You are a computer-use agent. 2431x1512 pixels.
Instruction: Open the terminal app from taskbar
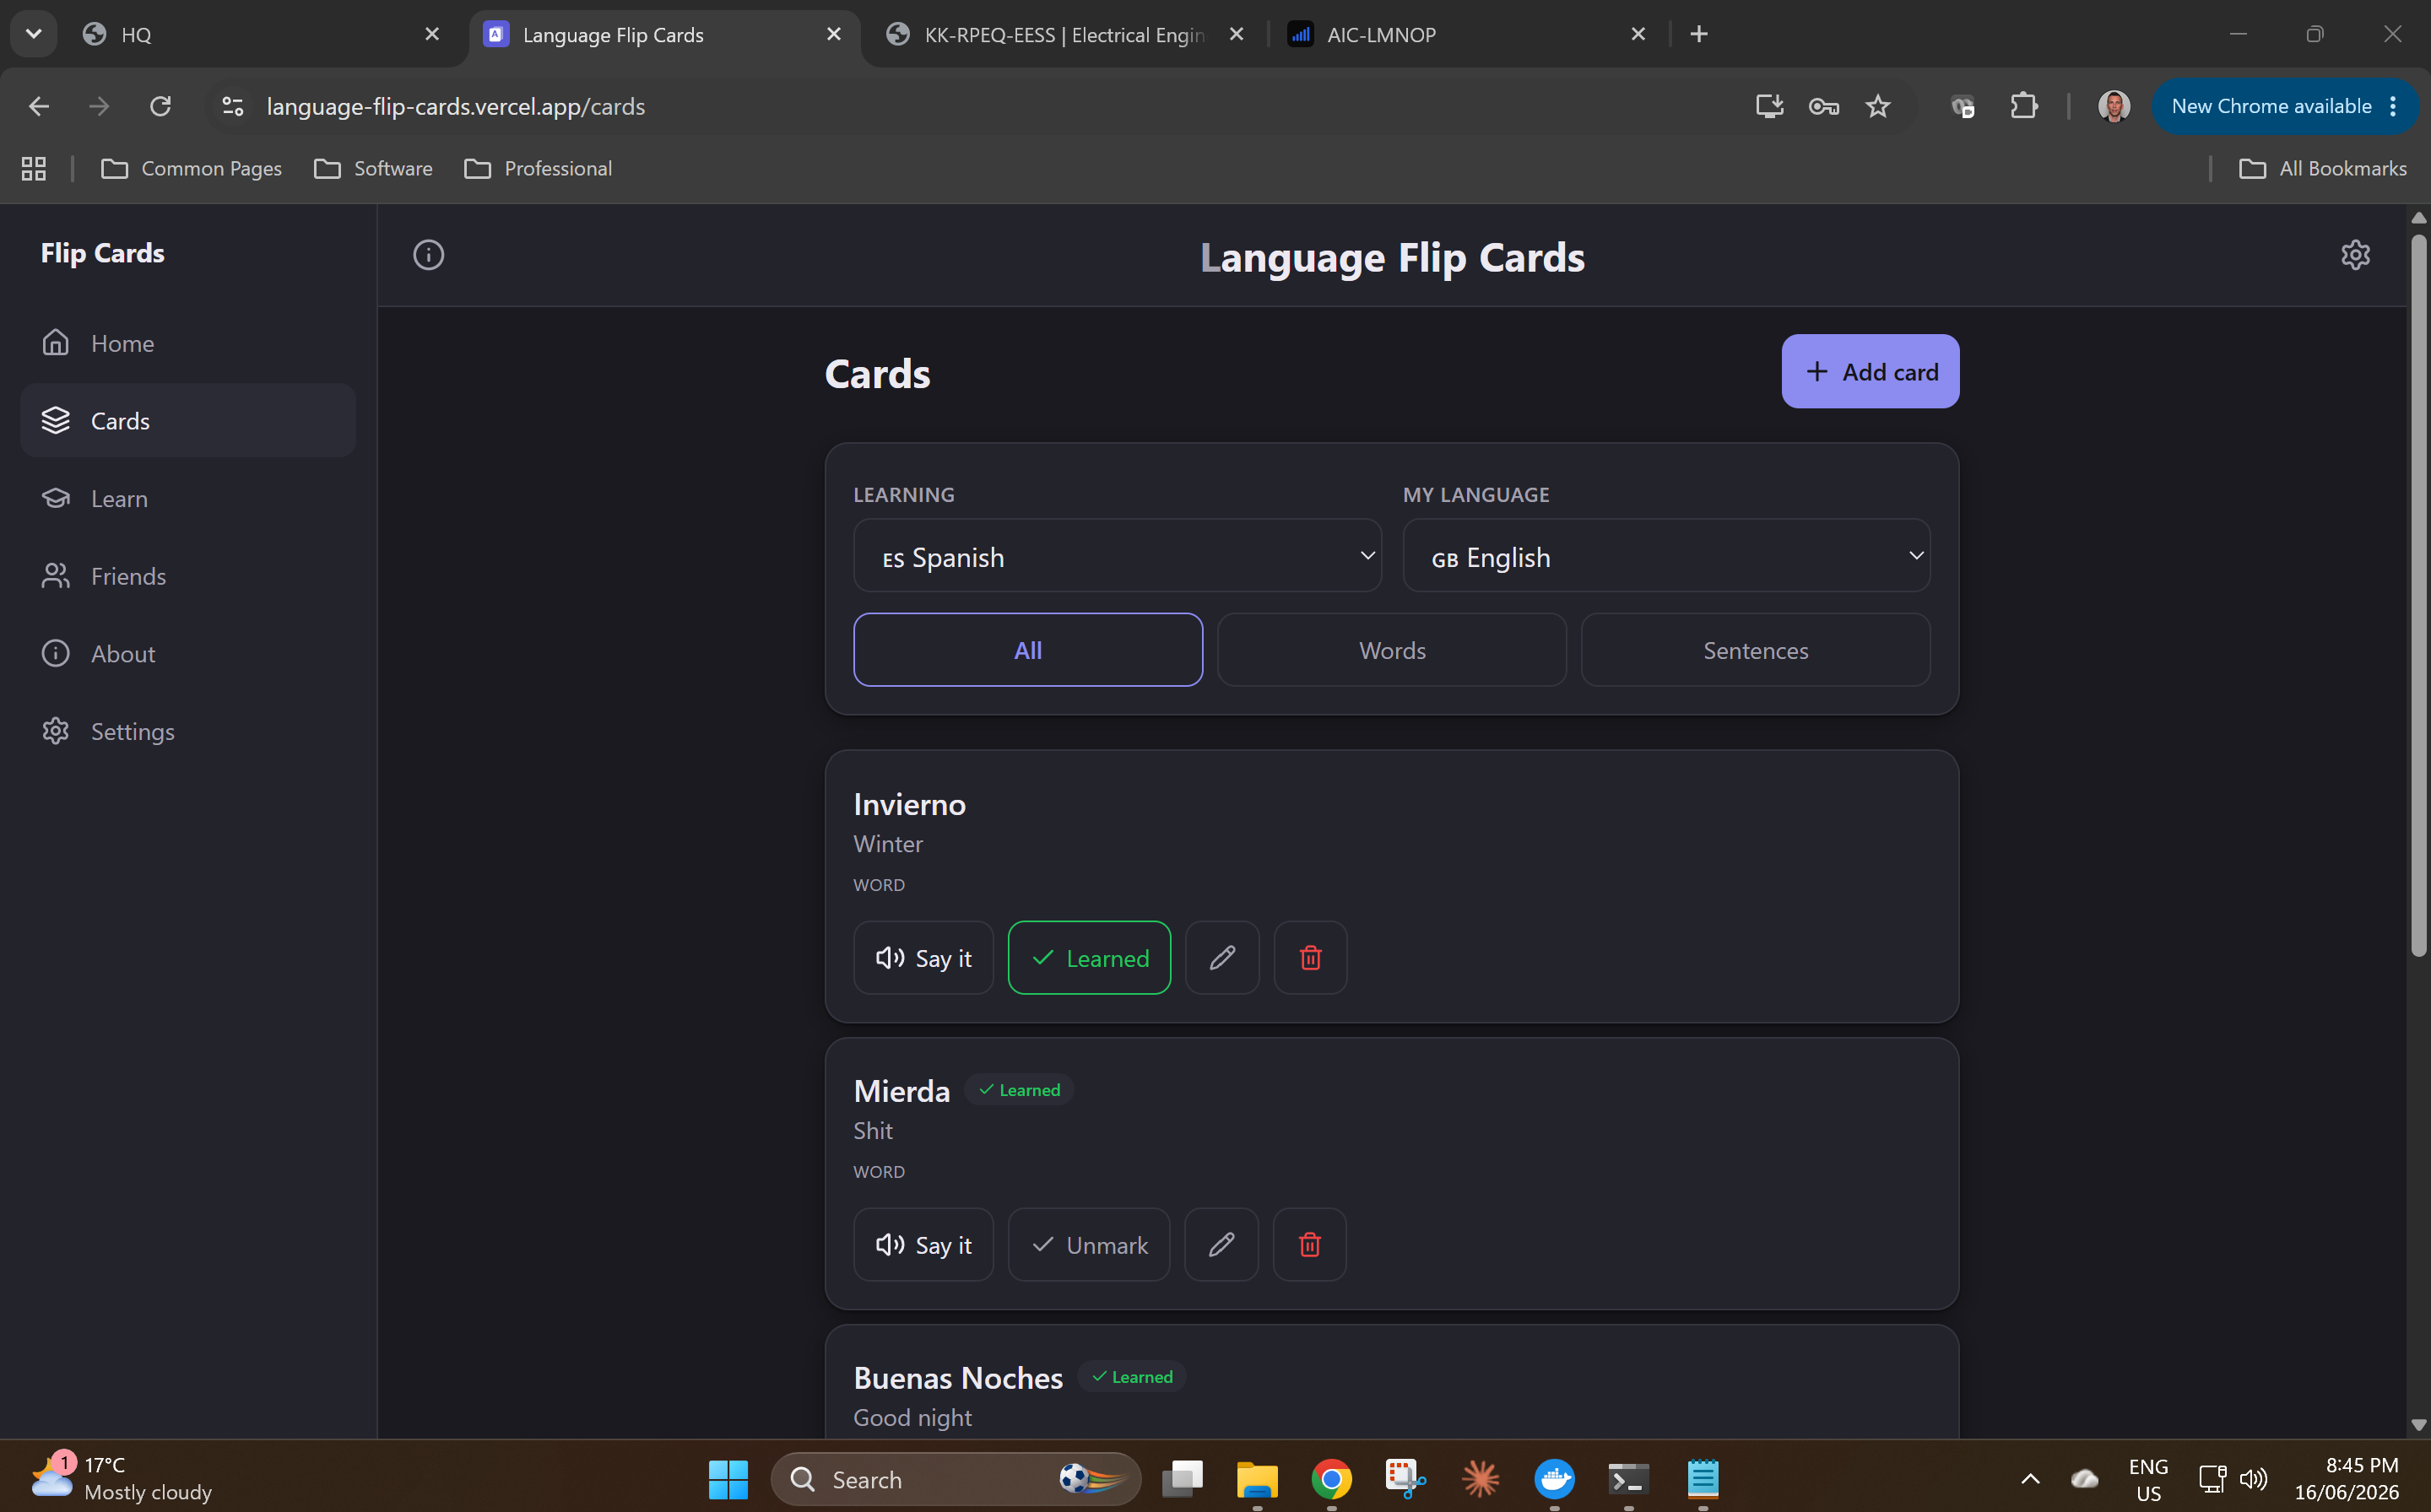click(1627, 1479)
